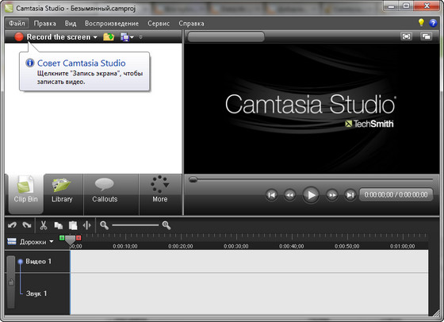Screen dimensions: 444x322
Task: Click the Cut scissors icon
Action: tap(44, 225)
